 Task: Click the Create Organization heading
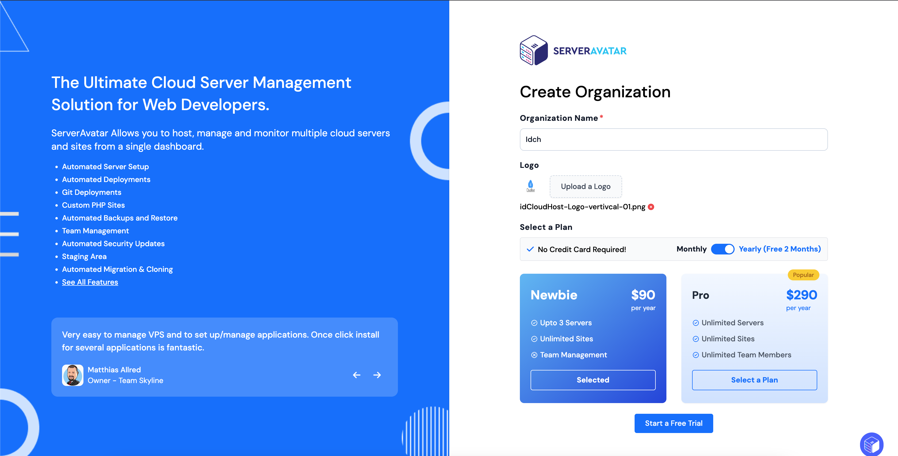[595, 92]
